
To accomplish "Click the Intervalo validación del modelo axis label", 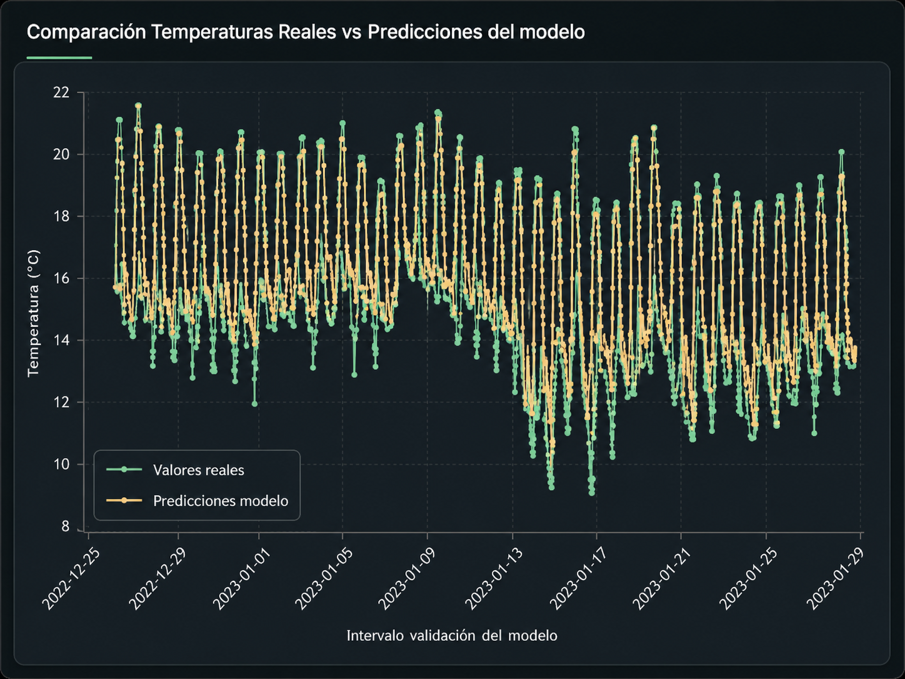I will tap(452, 636).
